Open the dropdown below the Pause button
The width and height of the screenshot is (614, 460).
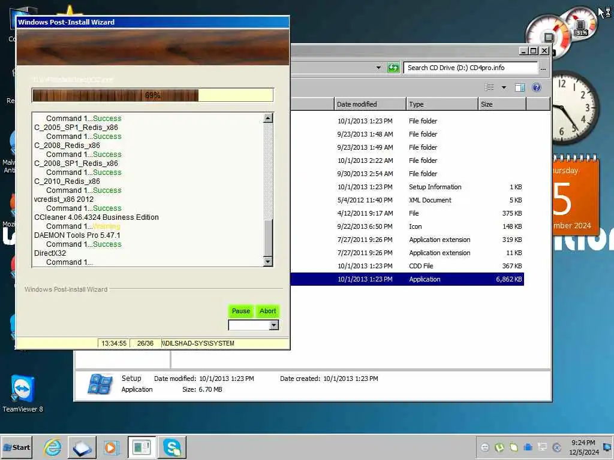(x=273, y=325)
